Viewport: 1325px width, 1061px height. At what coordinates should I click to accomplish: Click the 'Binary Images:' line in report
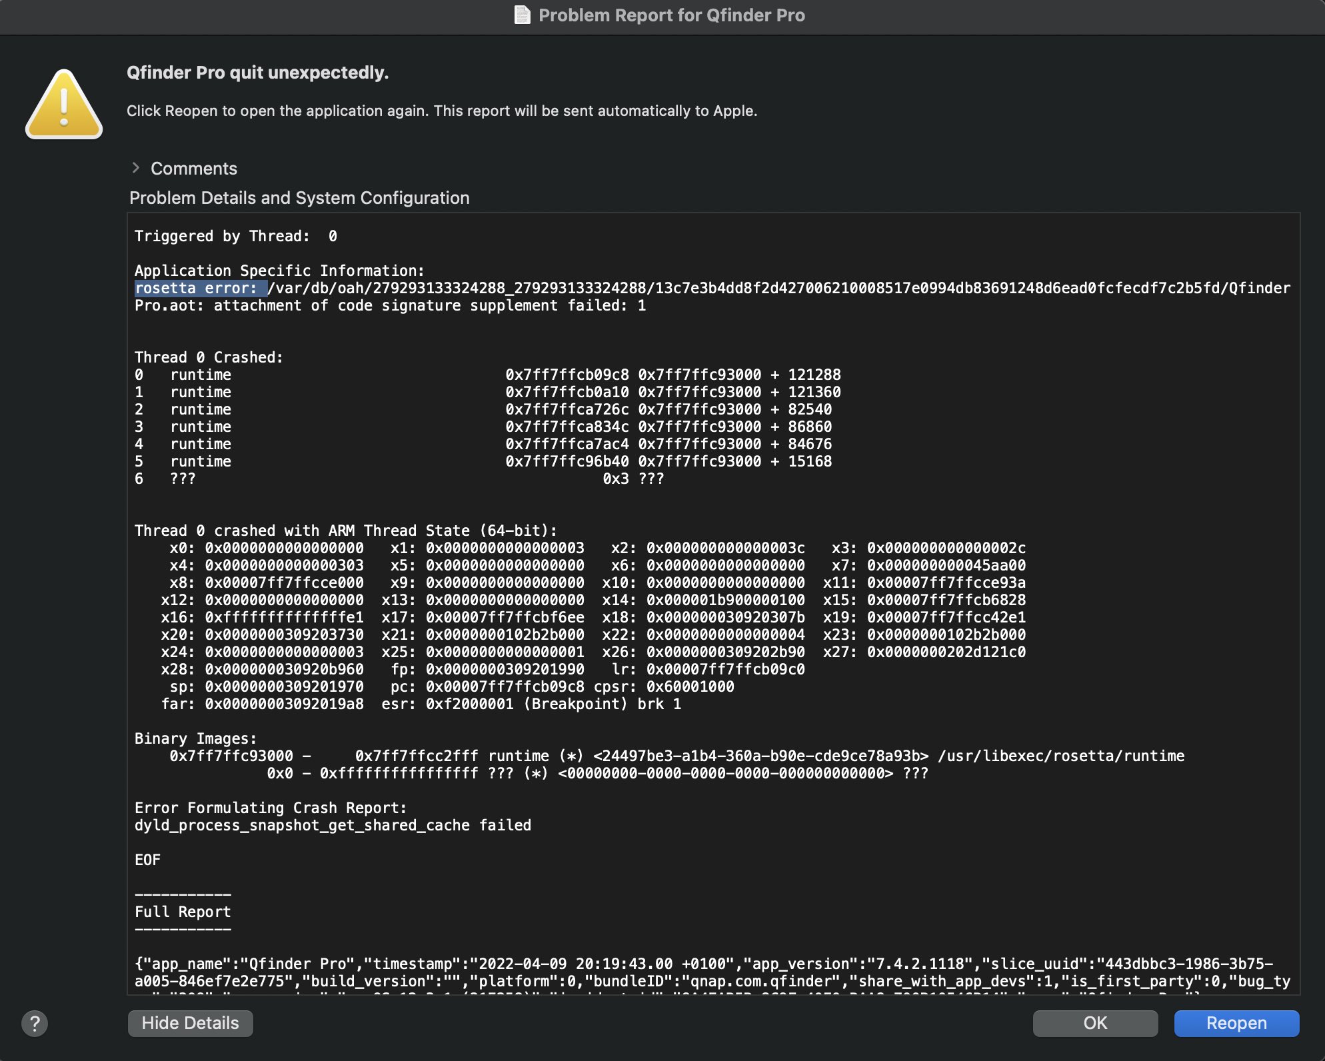point(195,738)
